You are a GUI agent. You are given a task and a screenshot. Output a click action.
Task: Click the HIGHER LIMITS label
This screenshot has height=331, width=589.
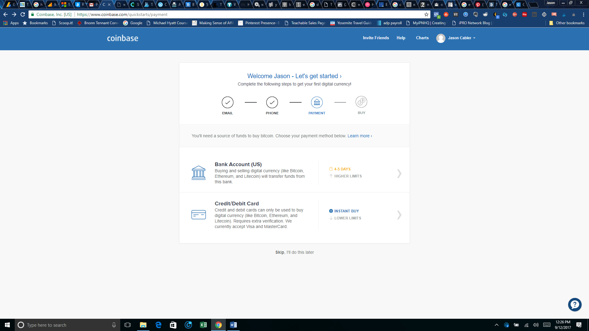pyautogui.click(x=348, y=176)
